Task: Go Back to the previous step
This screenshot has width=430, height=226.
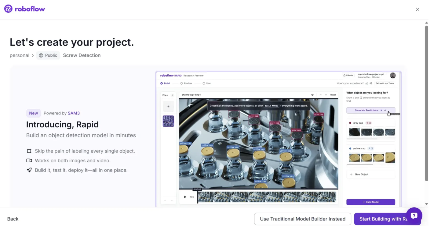Action: (13, 219)
